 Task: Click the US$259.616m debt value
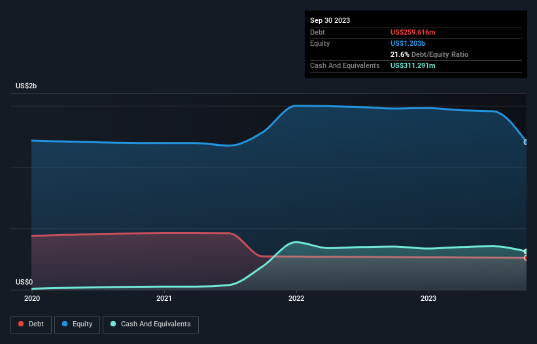click(413, 32)
